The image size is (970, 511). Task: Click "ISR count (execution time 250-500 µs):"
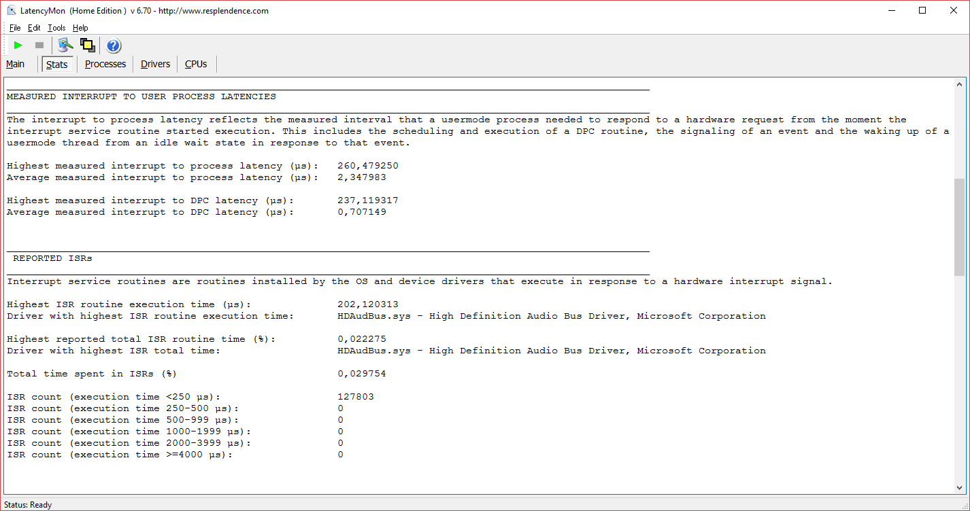(123, 408)
